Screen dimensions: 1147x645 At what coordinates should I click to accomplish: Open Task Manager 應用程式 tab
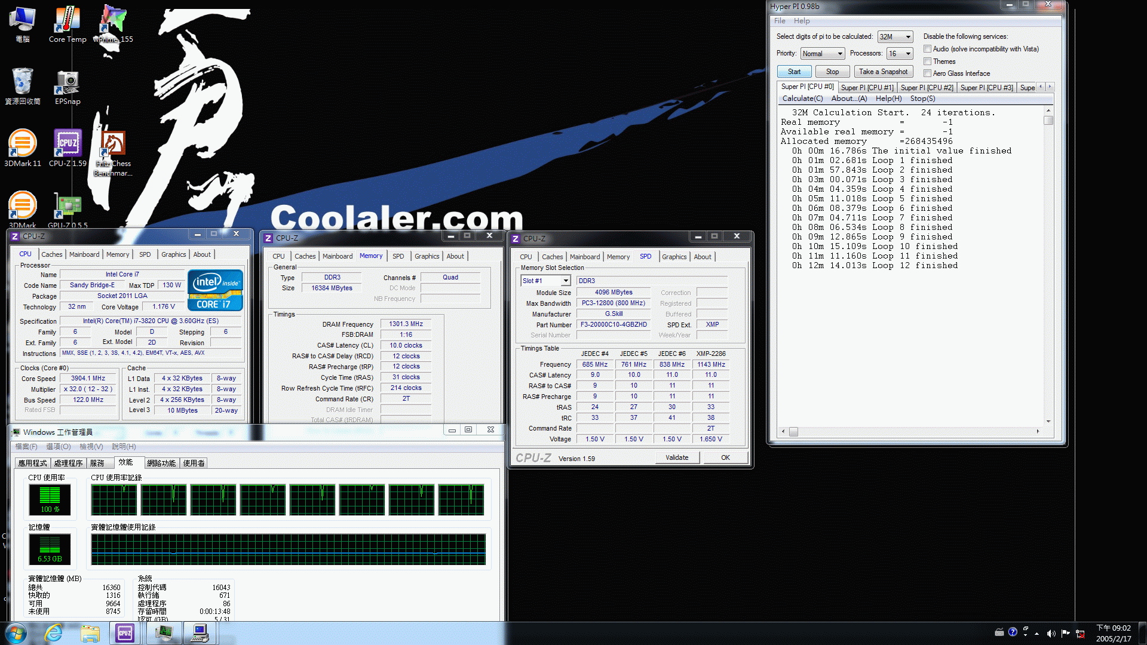pos(32,463)
